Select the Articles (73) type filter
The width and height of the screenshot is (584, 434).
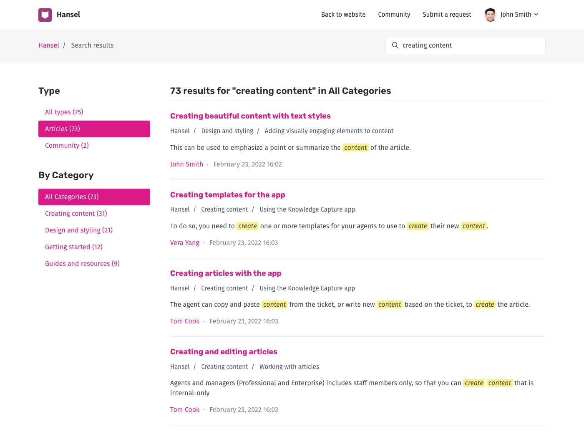click(x=94, y=129)
